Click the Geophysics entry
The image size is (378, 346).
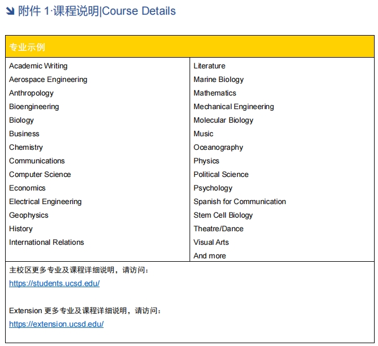[28, 215]
